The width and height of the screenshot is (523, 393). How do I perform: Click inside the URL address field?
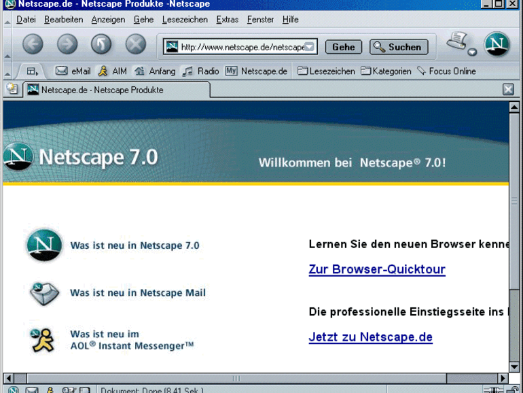click(241, 47)
